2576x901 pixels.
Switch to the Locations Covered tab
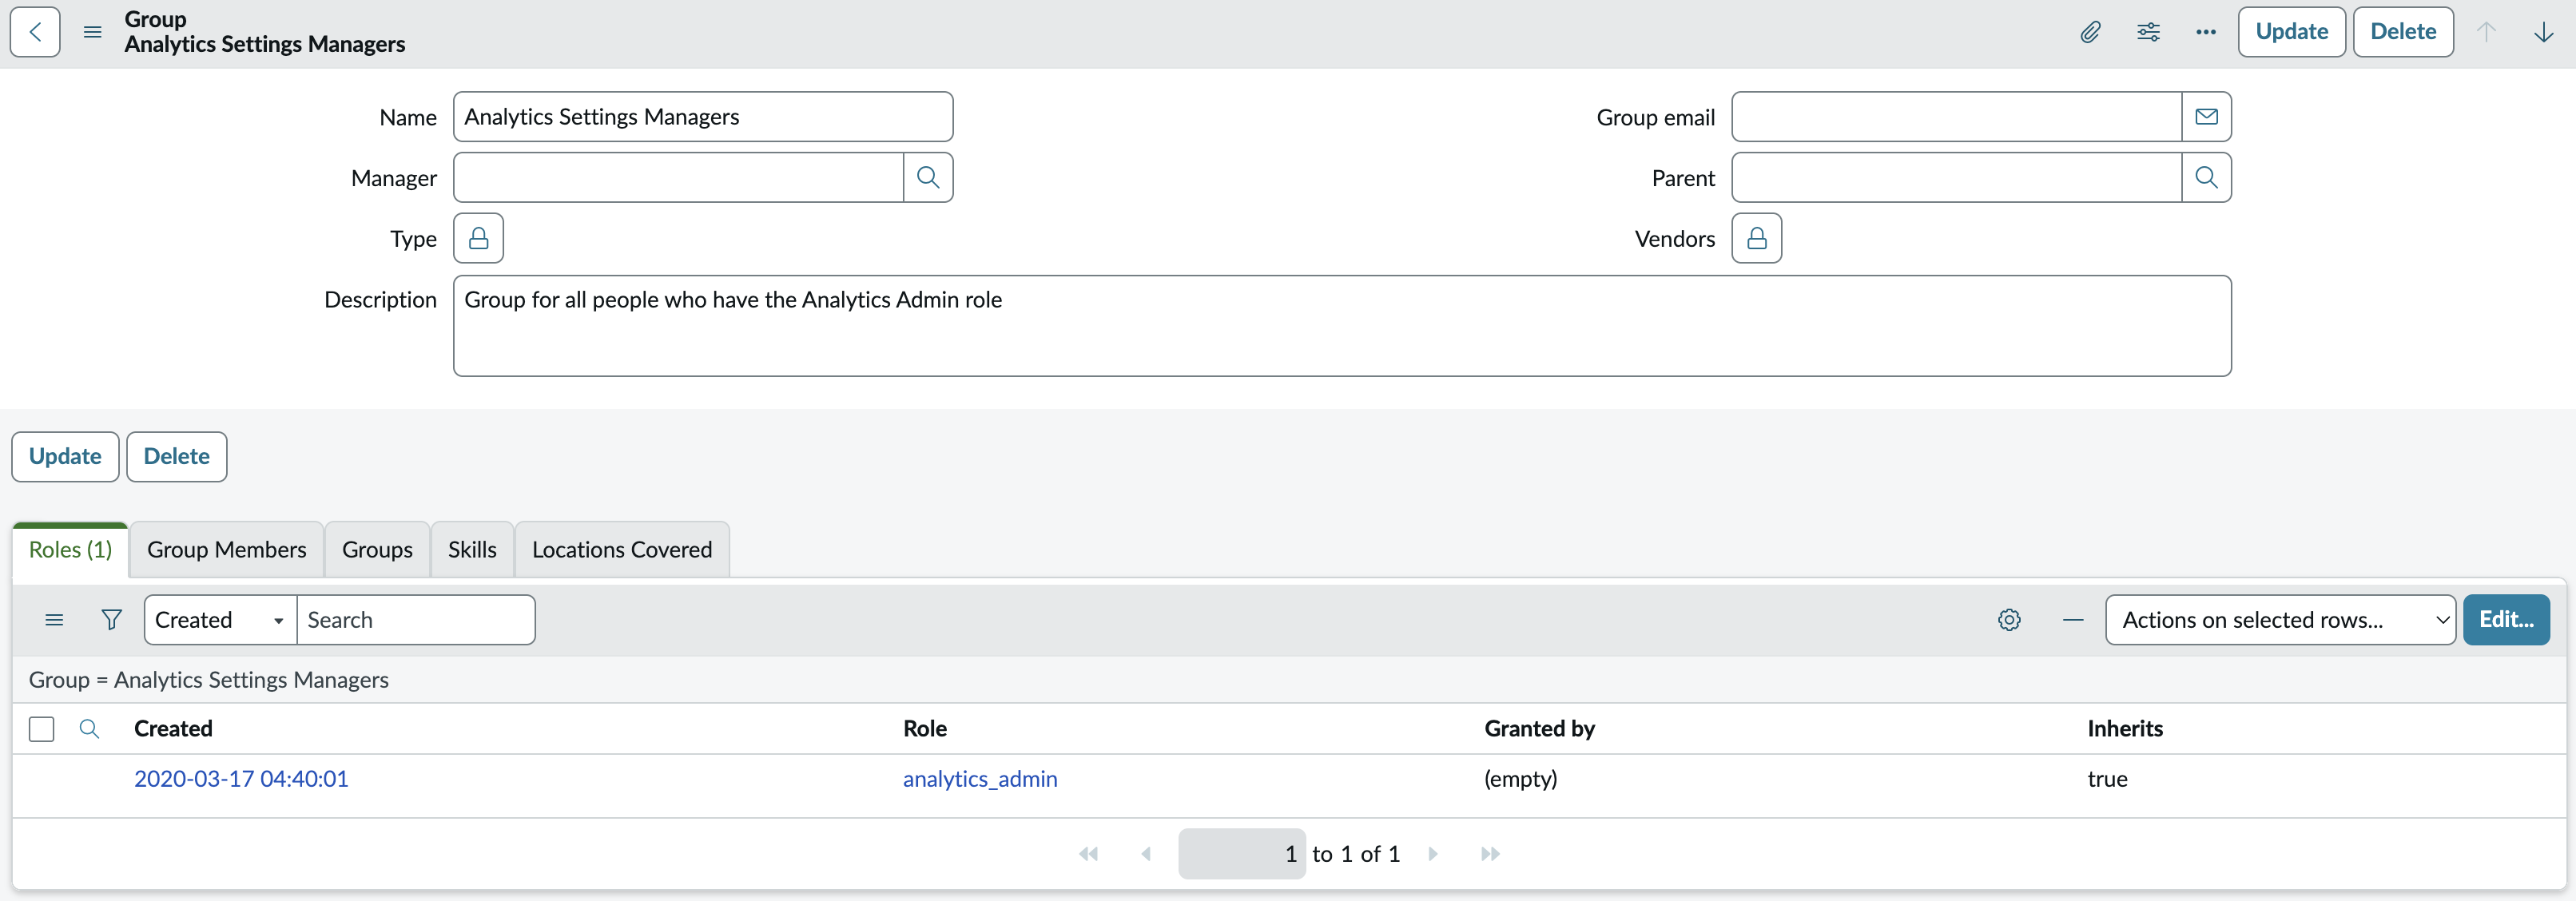[x=622, y=550]
